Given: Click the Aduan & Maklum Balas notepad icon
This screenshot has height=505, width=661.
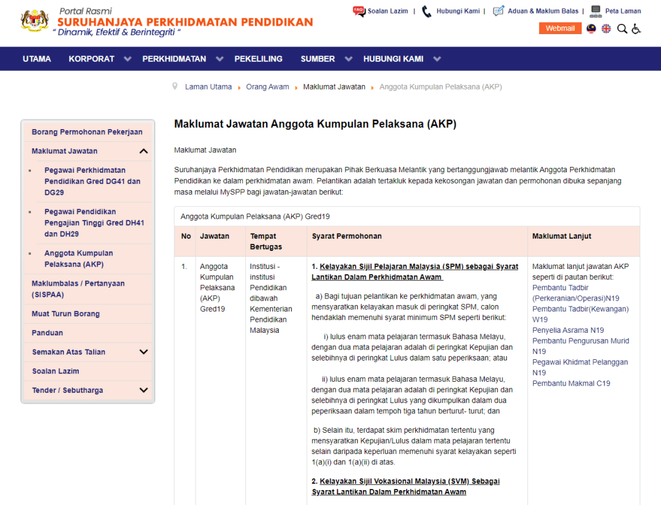Looking at the screenshot, I should 498,11.
